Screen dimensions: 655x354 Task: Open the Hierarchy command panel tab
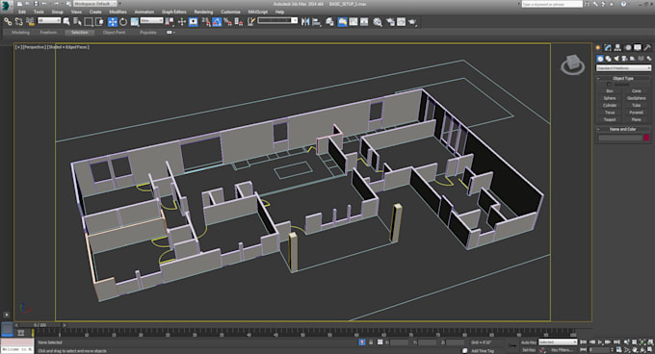tap(617, 47)
